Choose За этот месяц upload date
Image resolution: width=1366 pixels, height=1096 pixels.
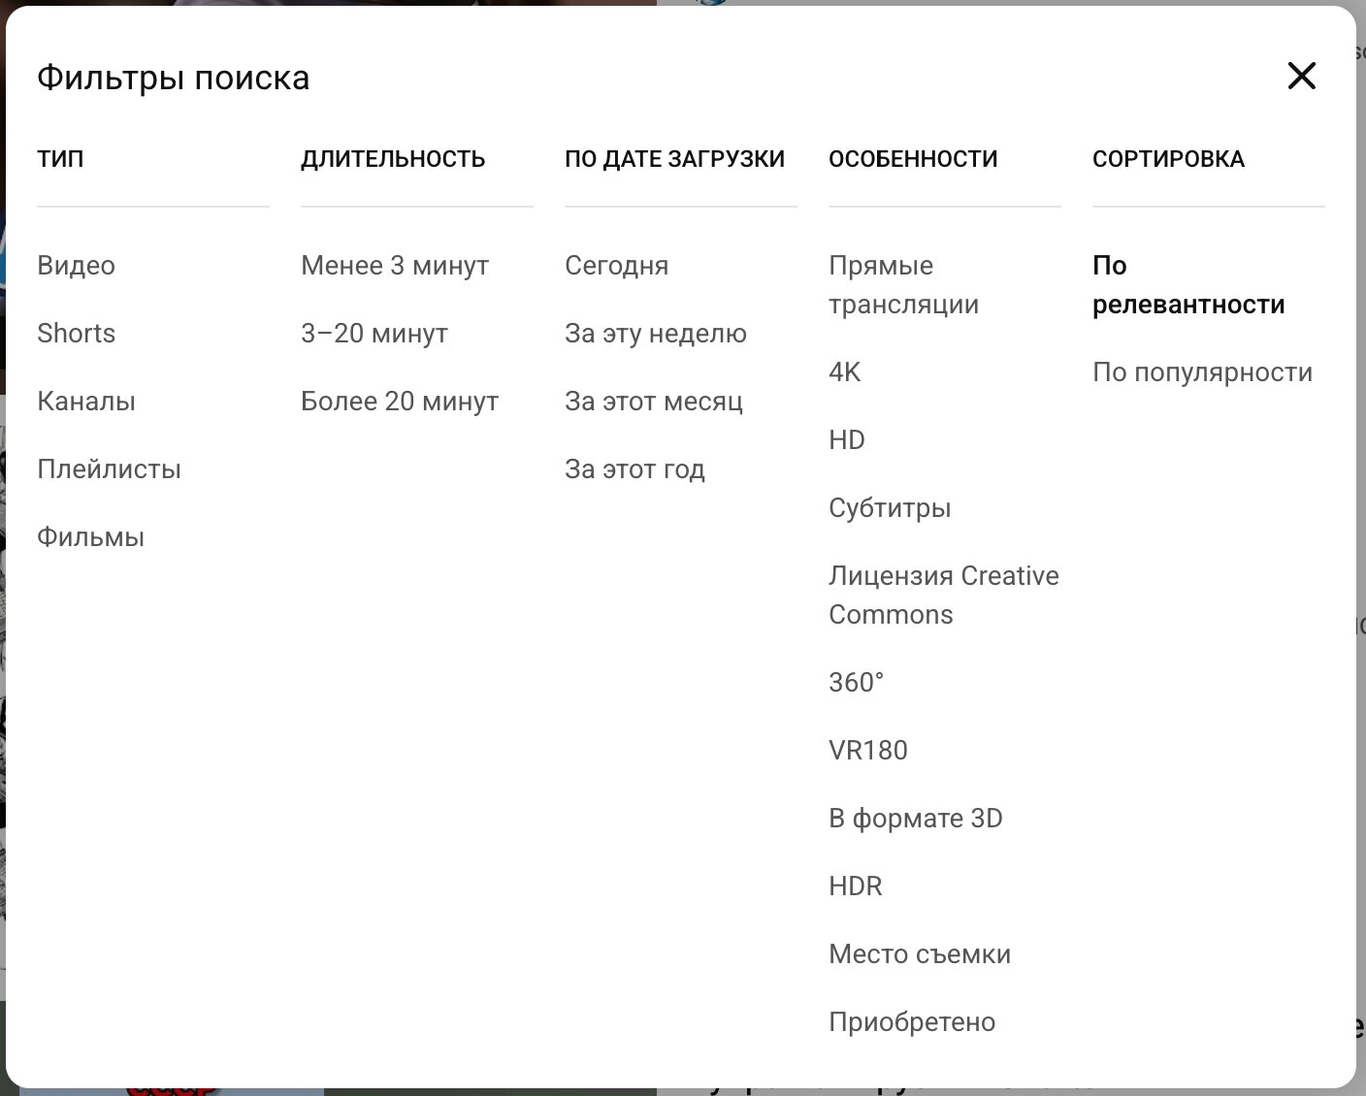pos(653,402)
